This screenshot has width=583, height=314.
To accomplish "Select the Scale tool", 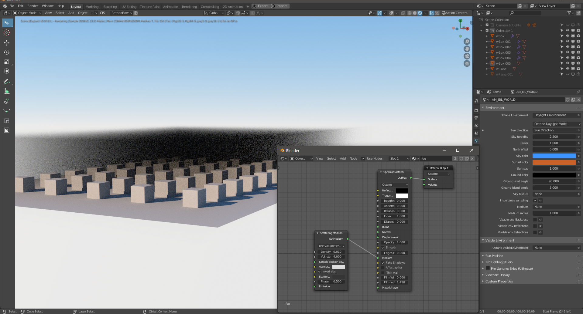I will pos(7,62).
